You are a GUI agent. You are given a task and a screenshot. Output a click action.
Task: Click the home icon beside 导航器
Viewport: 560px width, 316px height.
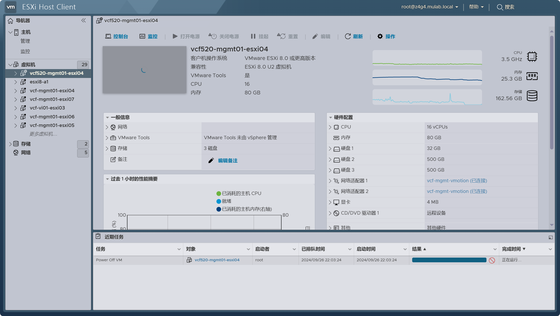[x=10, y=21]
